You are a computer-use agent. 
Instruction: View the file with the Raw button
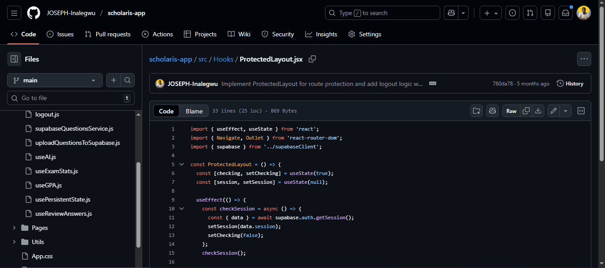coord(511,111)
